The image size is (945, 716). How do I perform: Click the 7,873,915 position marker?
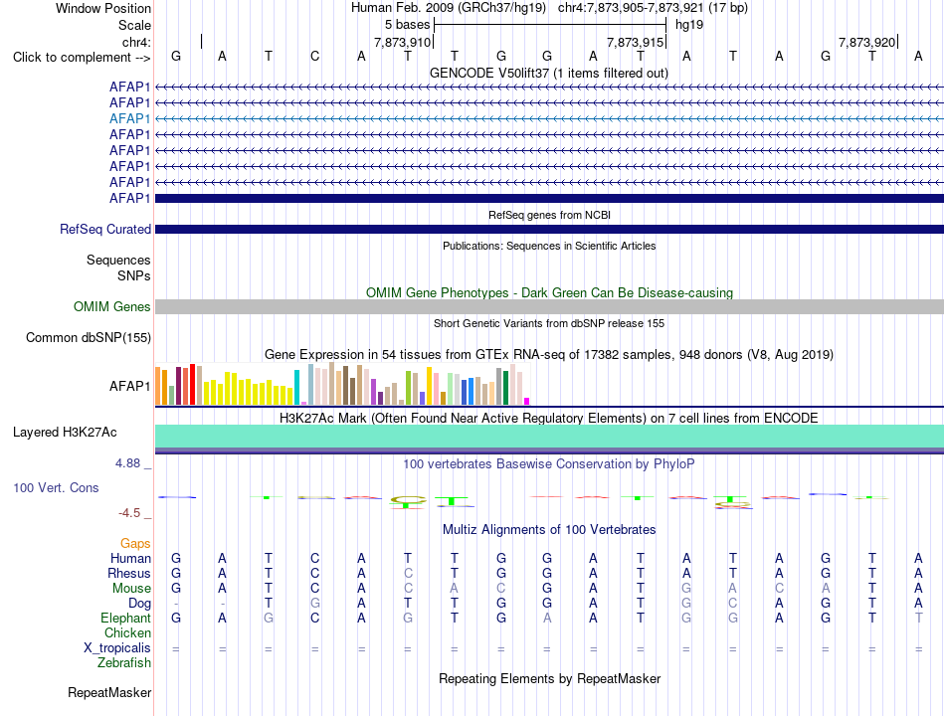click(x=635, y=42)
